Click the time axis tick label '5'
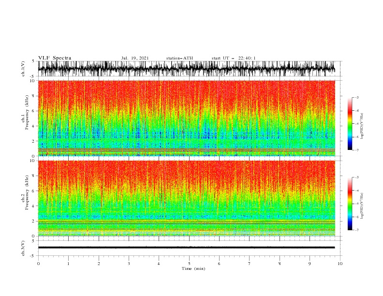 189,264
